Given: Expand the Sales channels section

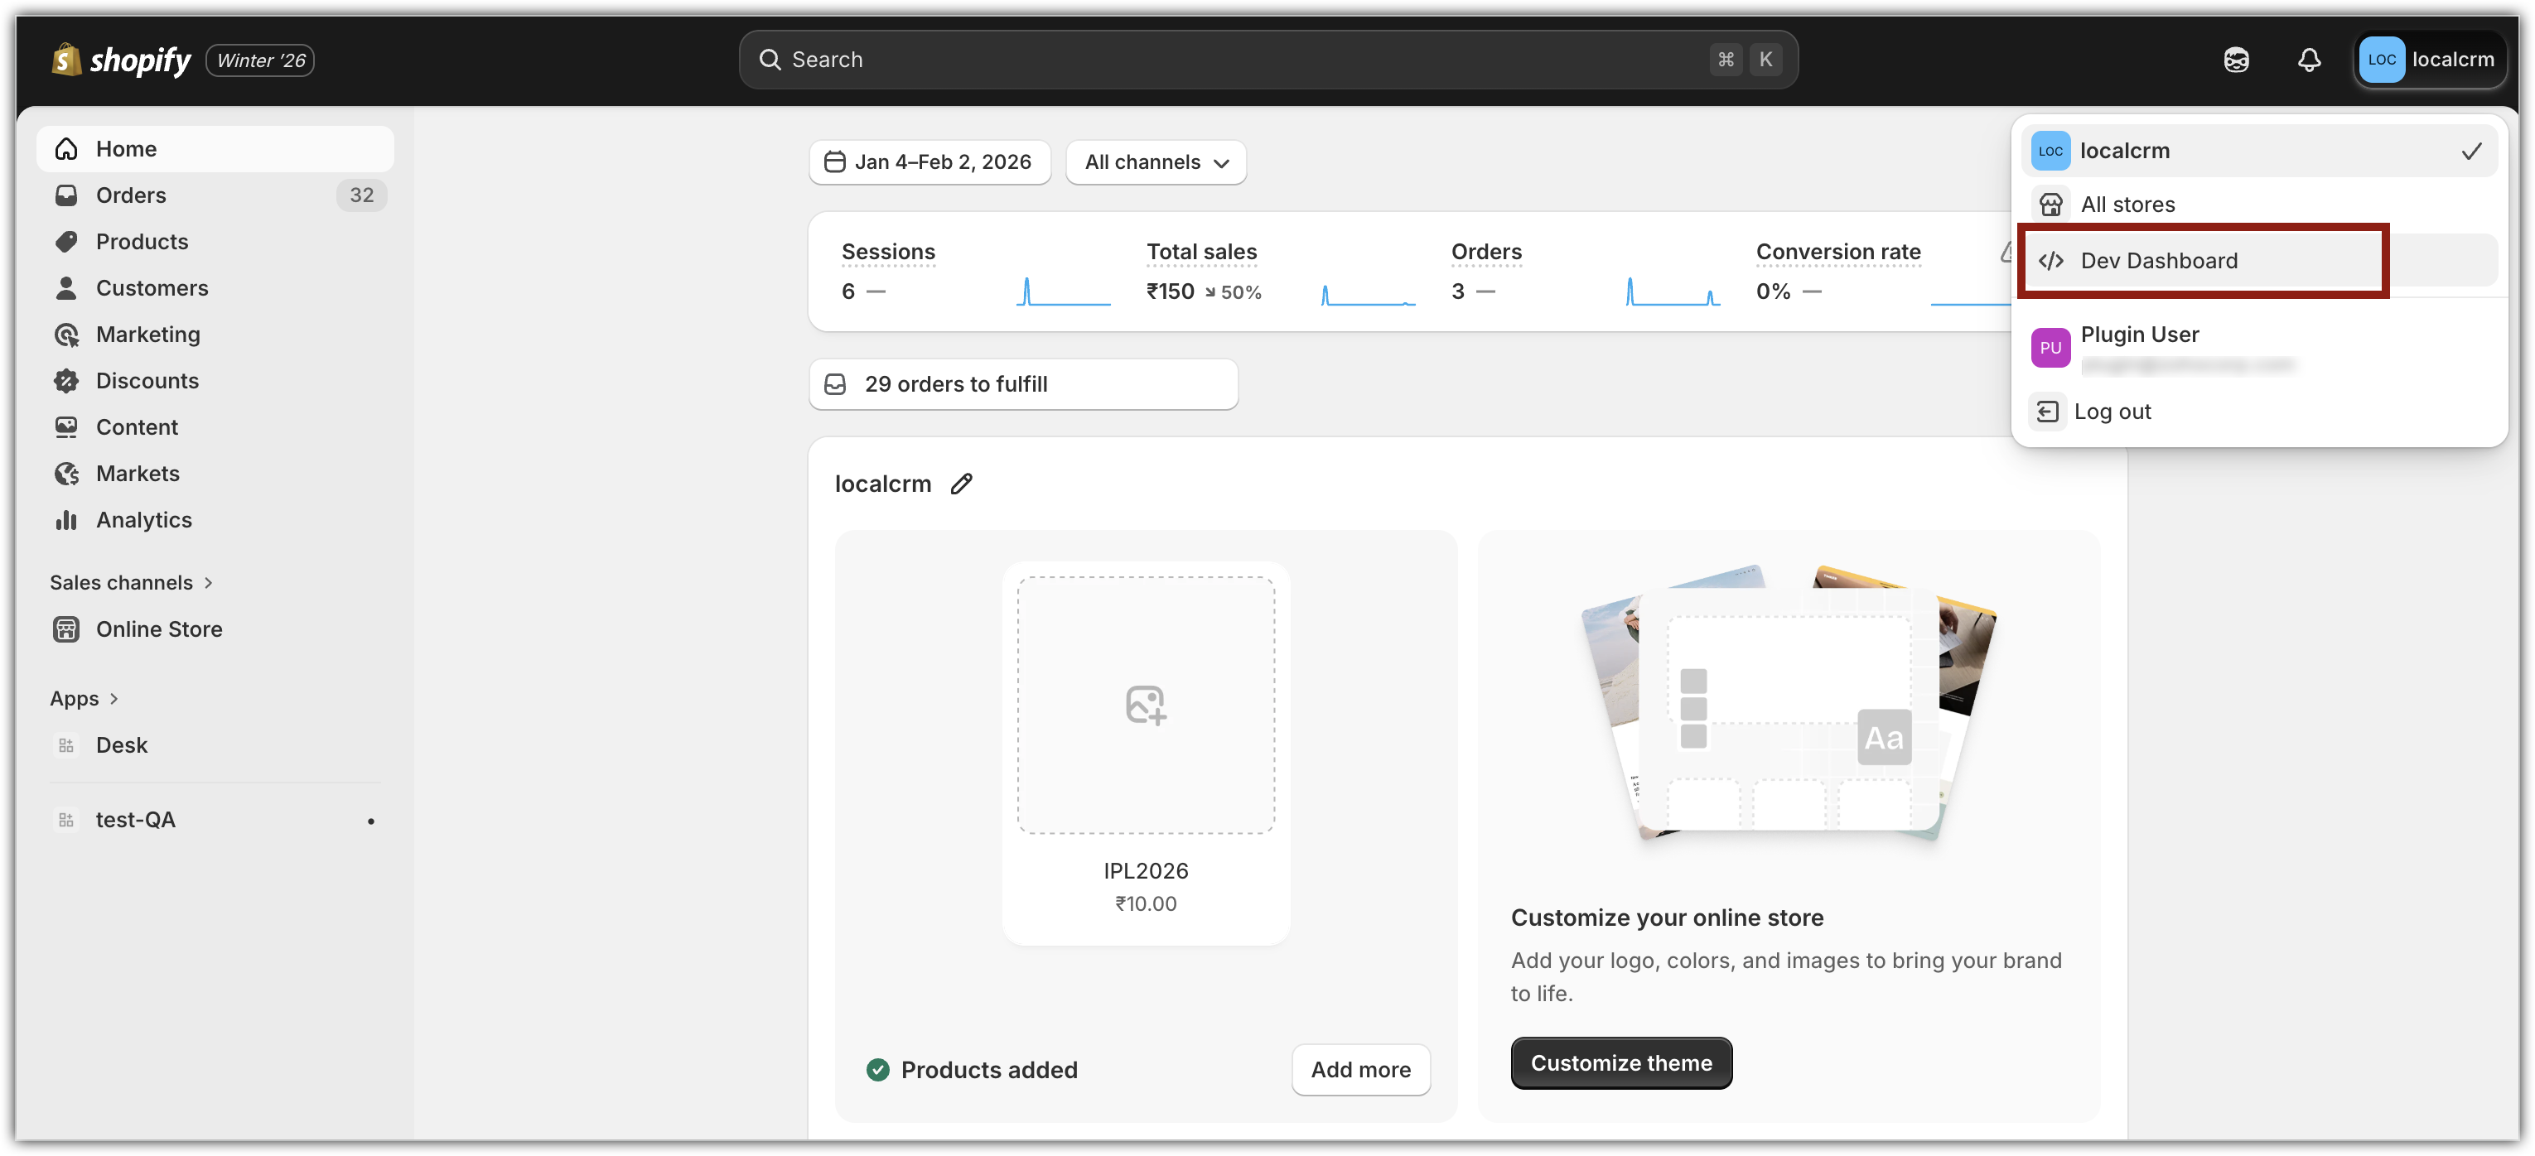Looking at the screenshot, I should pyautogui.click(x=132, y=582).
